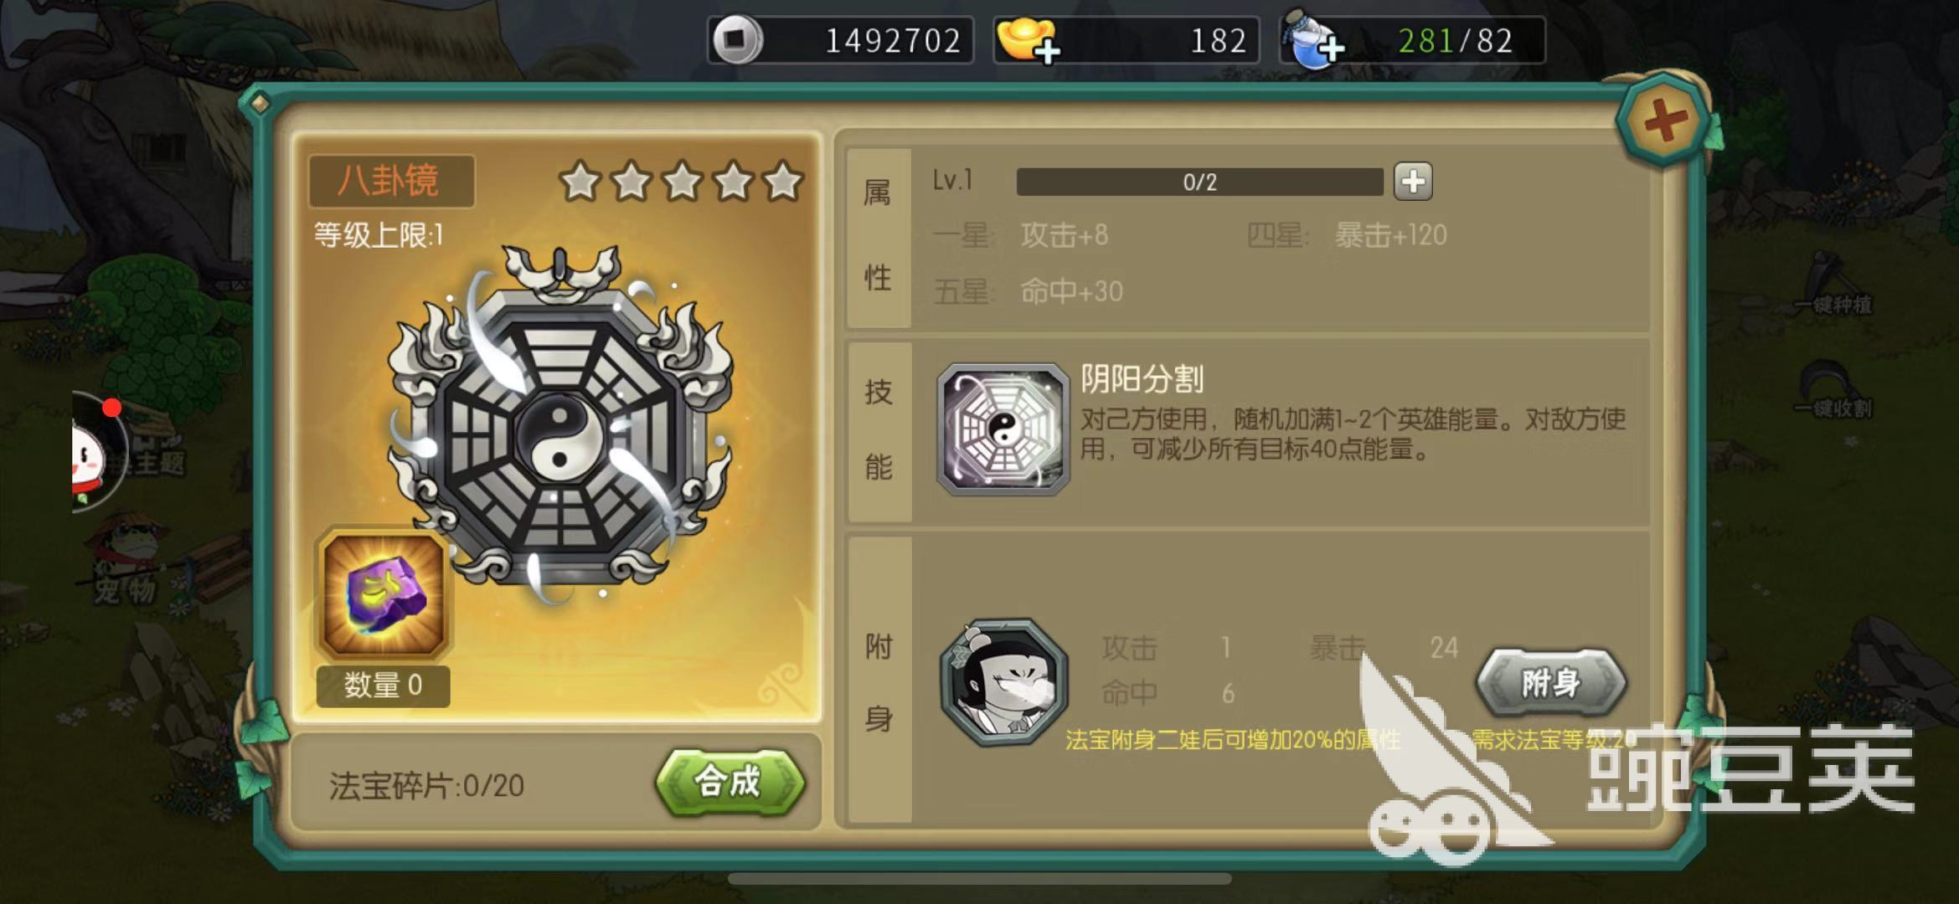Tap the 宠物 pet frog icon
Image resolution: width=1959 pixels, height=904 pixels.
coord(130,559)
